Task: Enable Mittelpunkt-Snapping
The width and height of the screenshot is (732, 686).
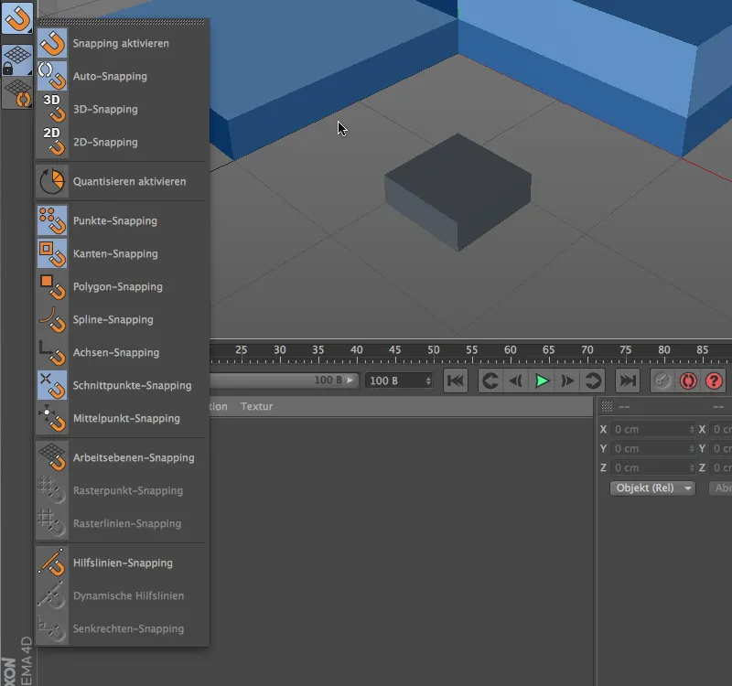Action: pyautogui.click(x=123, y=418)
